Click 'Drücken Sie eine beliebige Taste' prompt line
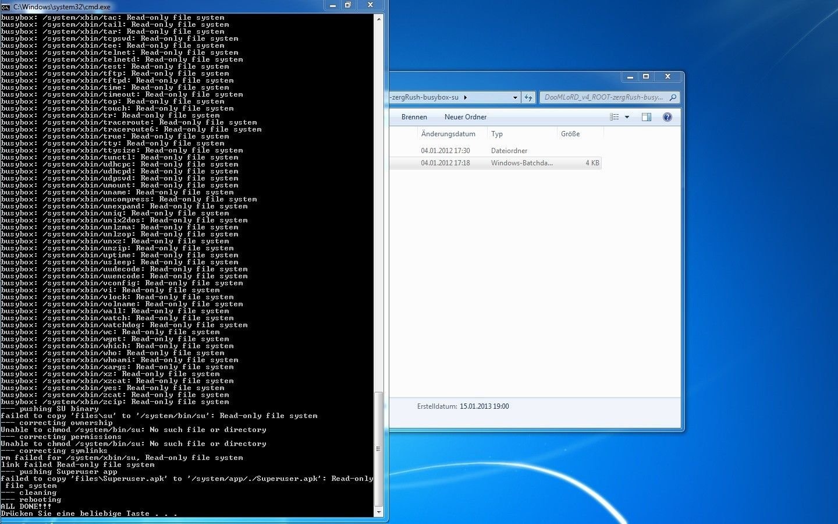 point(89,514)
